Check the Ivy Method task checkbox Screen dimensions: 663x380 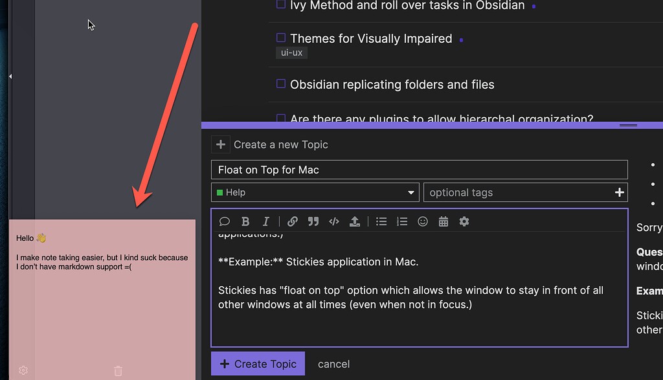click(280, 5)
